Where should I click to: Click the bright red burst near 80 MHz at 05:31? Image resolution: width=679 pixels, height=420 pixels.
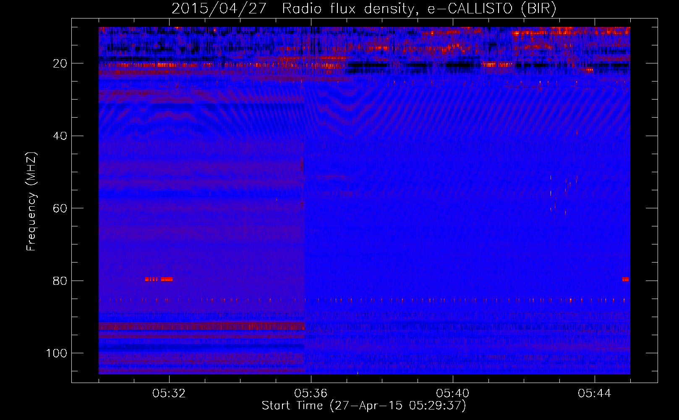tap(159, 279)
